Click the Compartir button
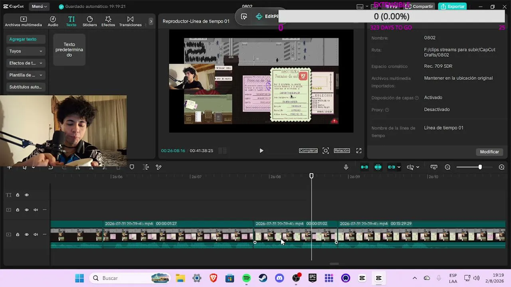 [419, 6]
